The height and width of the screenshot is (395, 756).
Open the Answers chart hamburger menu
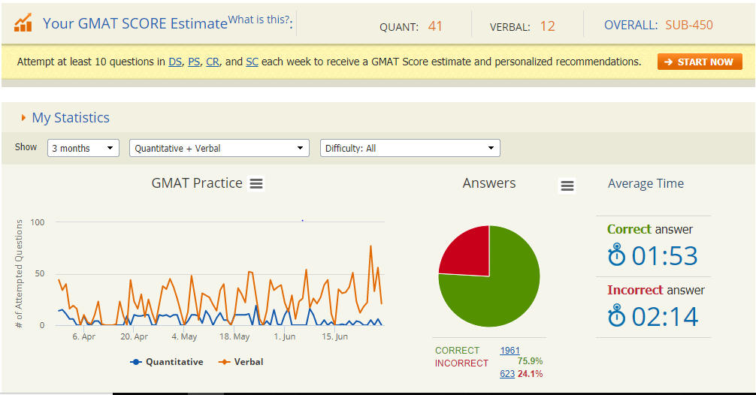(x=567, y=186)
